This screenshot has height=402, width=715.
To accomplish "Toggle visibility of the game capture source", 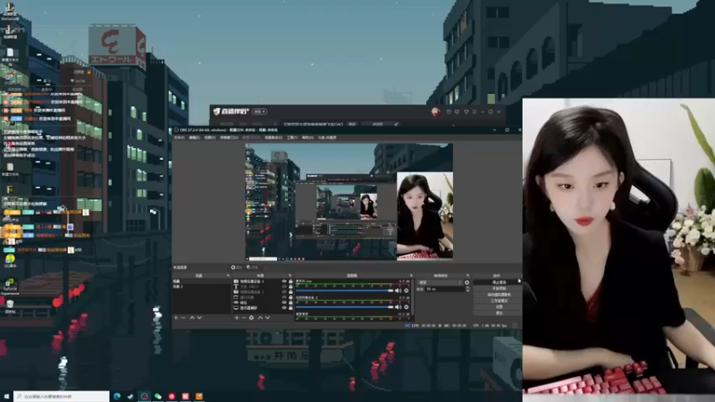I will (284, 303).
